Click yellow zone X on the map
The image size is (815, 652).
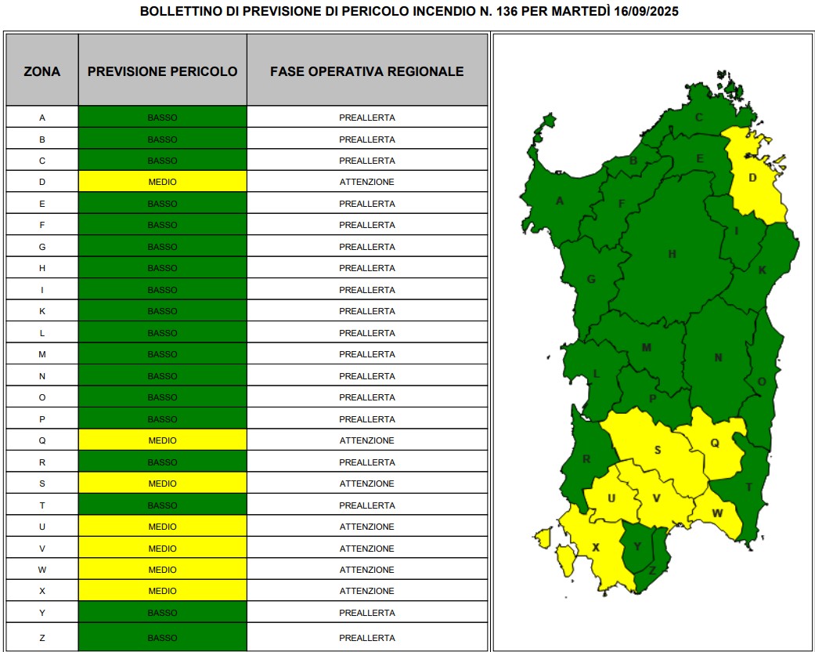596,548
